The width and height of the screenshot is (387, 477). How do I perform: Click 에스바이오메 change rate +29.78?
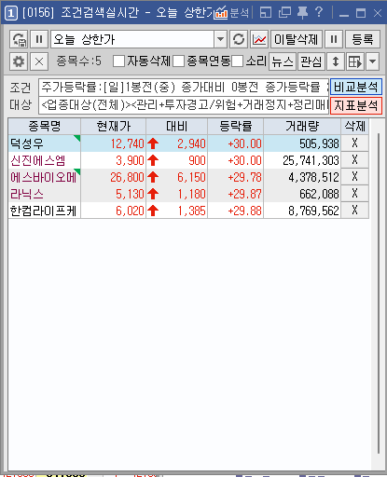coord(245,177)
